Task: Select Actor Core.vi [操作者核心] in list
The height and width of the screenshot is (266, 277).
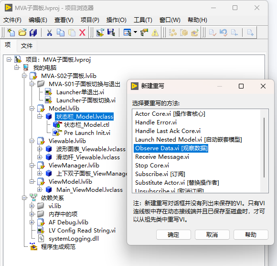Action: 170,114
